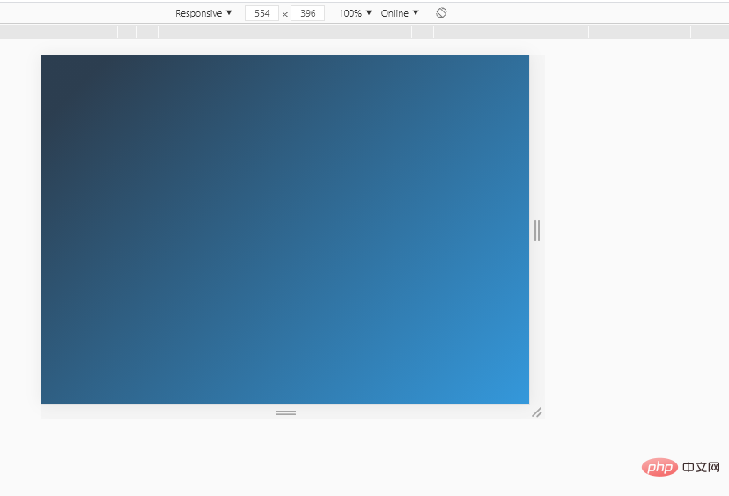The width and height of the screenshot is (729, 496).
Task: Grab the right-edge vertical resize handle
Action: [537, 230]
